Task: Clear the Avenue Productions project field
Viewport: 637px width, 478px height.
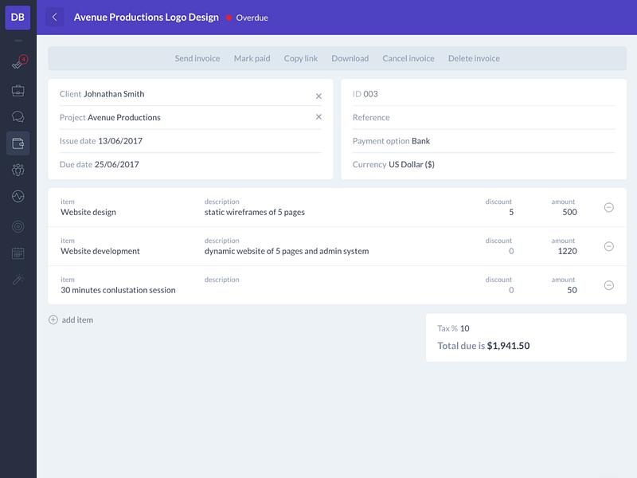Action: (x=318, y=117)
